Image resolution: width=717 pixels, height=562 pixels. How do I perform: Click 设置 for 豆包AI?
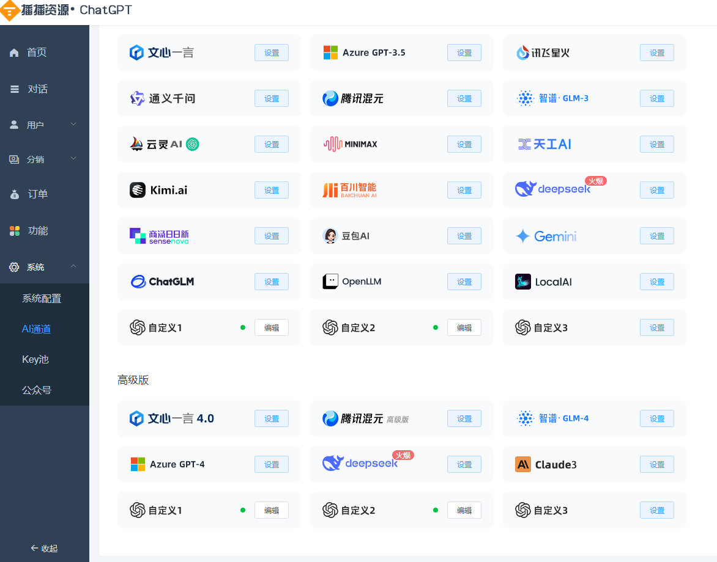pos(464,236)
